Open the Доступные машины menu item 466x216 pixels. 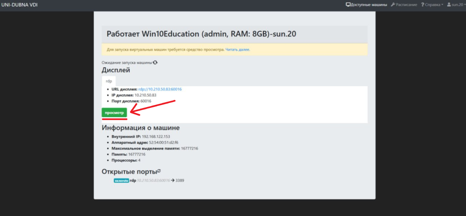pyautogui.click(x=369, y=5)
